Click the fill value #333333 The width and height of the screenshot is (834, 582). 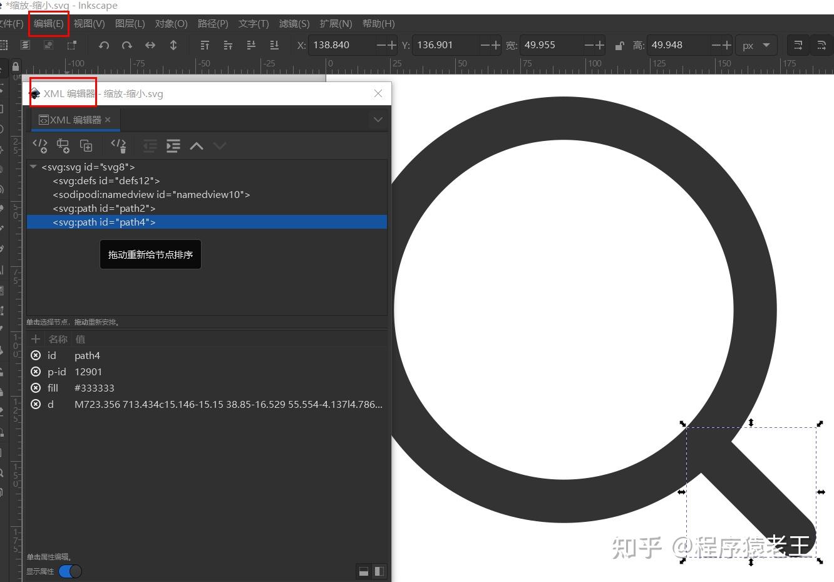(x=94, y=388)
